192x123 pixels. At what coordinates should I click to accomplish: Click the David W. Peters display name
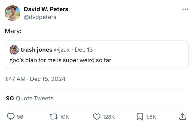coord(46,9)
